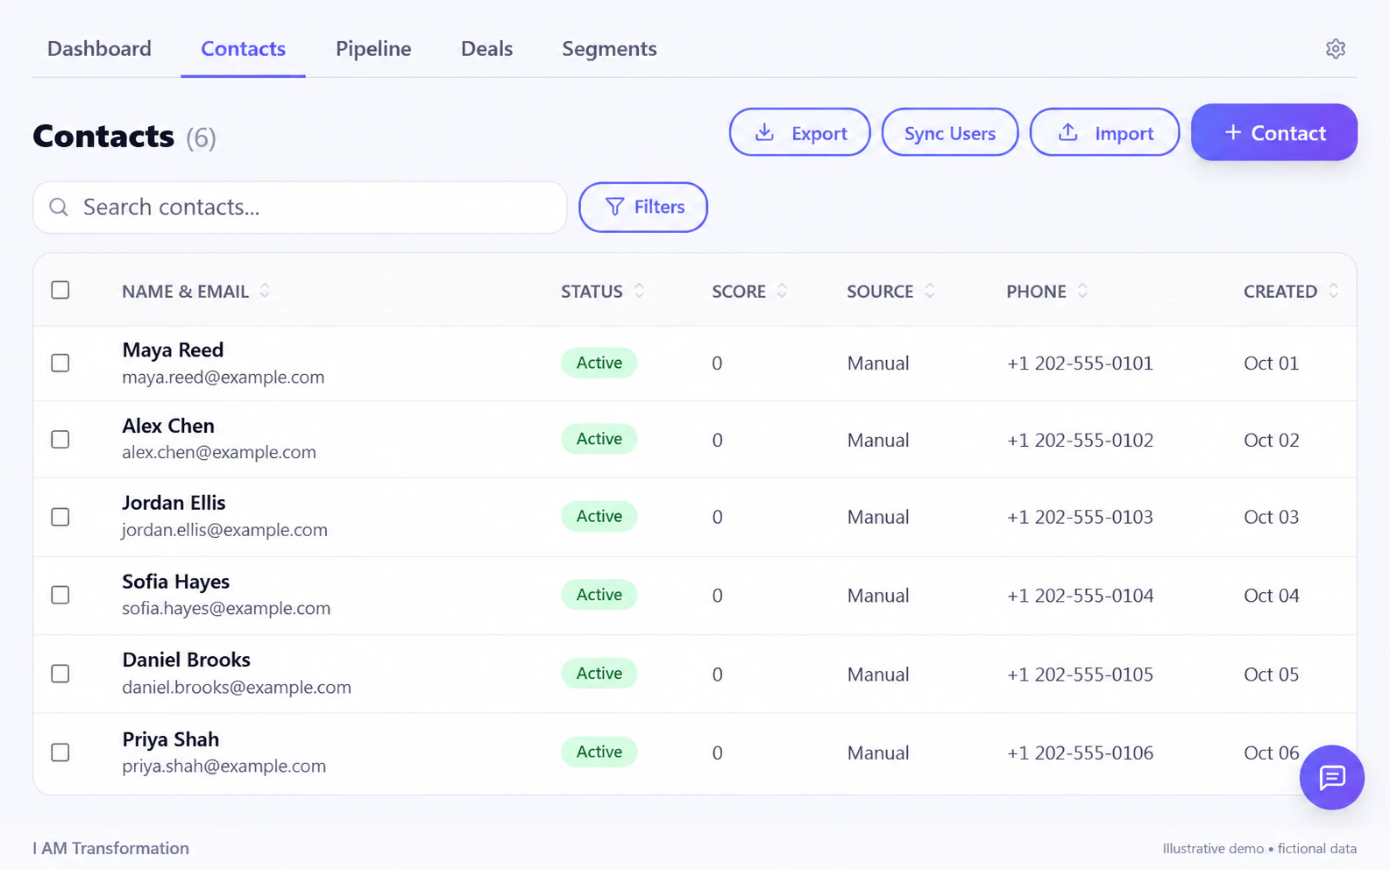Go to the Pipeline tab
The image size is (1390, 869).
[x=373, y=49]
